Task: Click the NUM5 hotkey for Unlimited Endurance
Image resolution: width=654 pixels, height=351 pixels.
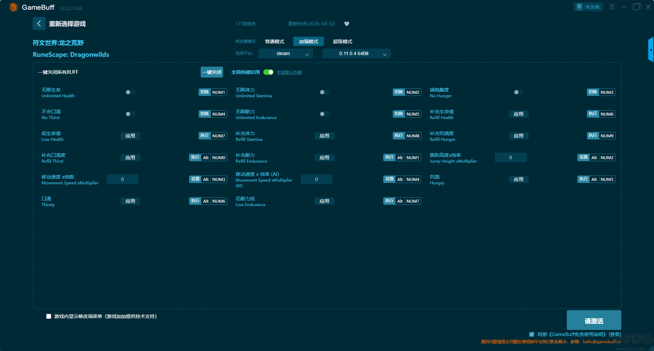Action: point(407,114)
